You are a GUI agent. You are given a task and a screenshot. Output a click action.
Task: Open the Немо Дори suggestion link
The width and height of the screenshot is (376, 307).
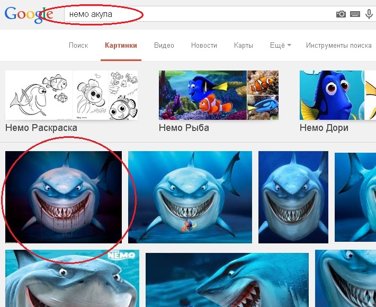[x=324, y=128]
